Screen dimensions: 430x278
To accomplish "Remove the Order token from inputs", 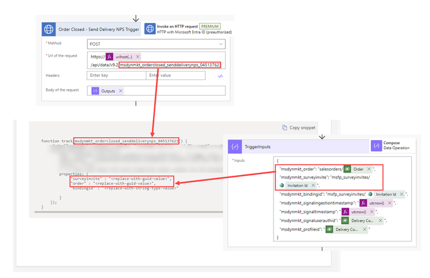I will coord(369,169).
